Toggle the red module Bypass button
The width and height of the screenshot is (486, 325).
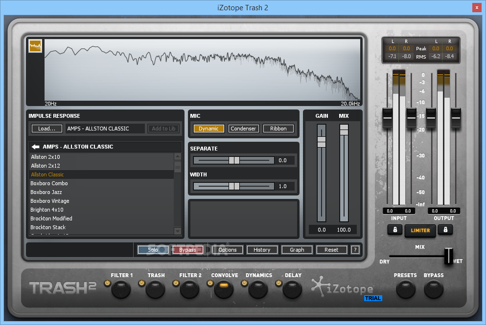(x=187, y=249)
